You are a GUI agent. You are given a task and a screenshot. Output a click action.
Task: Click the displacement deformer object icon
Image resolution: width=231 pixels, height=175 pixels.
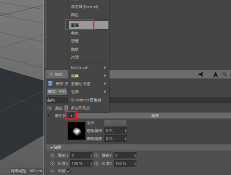click(50, 84)
